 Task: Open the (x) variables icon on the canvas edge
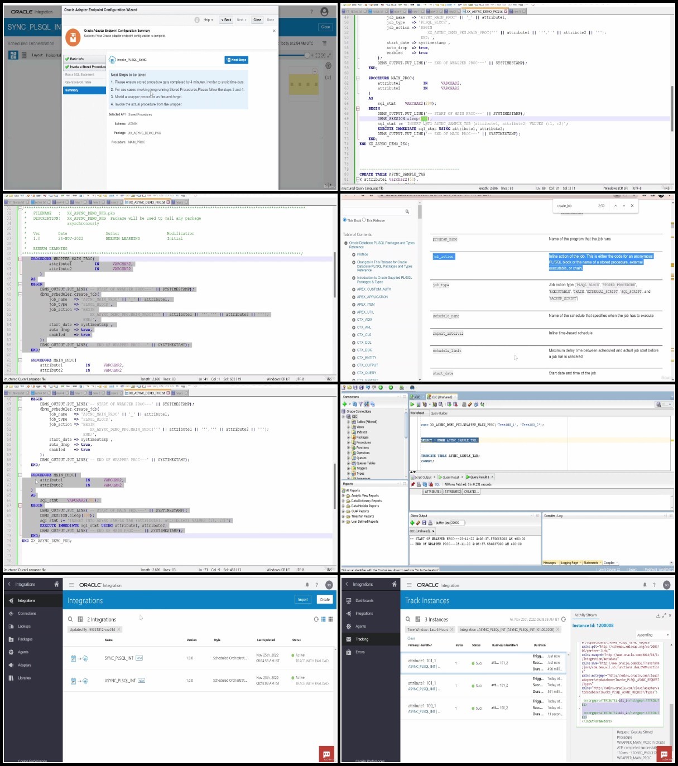(x=328, y=77)
